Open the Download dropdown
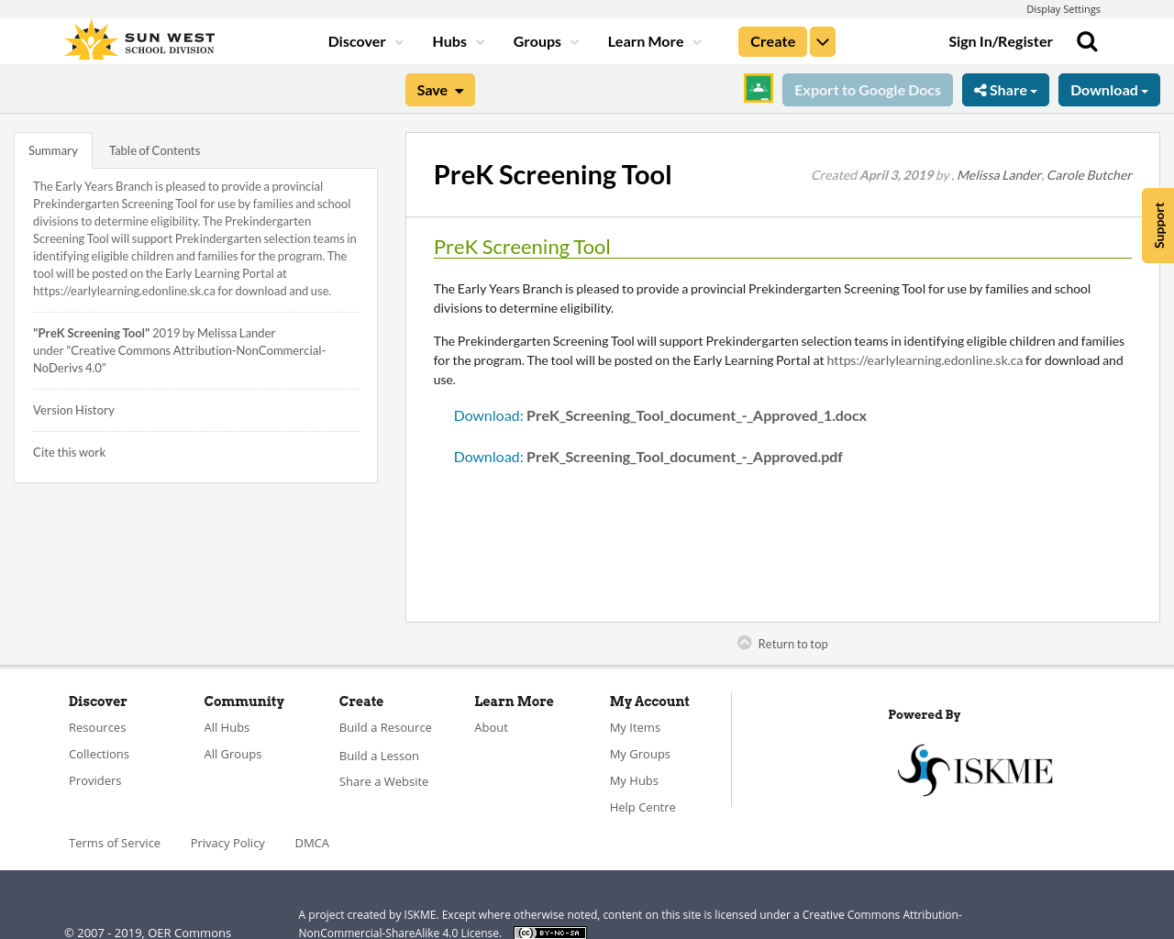This screenshot has height=939, width=1174. tap(1109, 89)
